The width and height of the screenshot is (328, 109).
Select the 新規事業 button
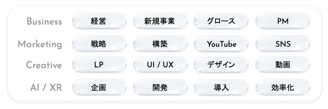click(160, 21)
